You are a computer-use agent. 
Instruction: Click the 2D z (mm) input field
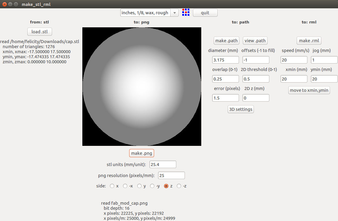click(256, 98)
